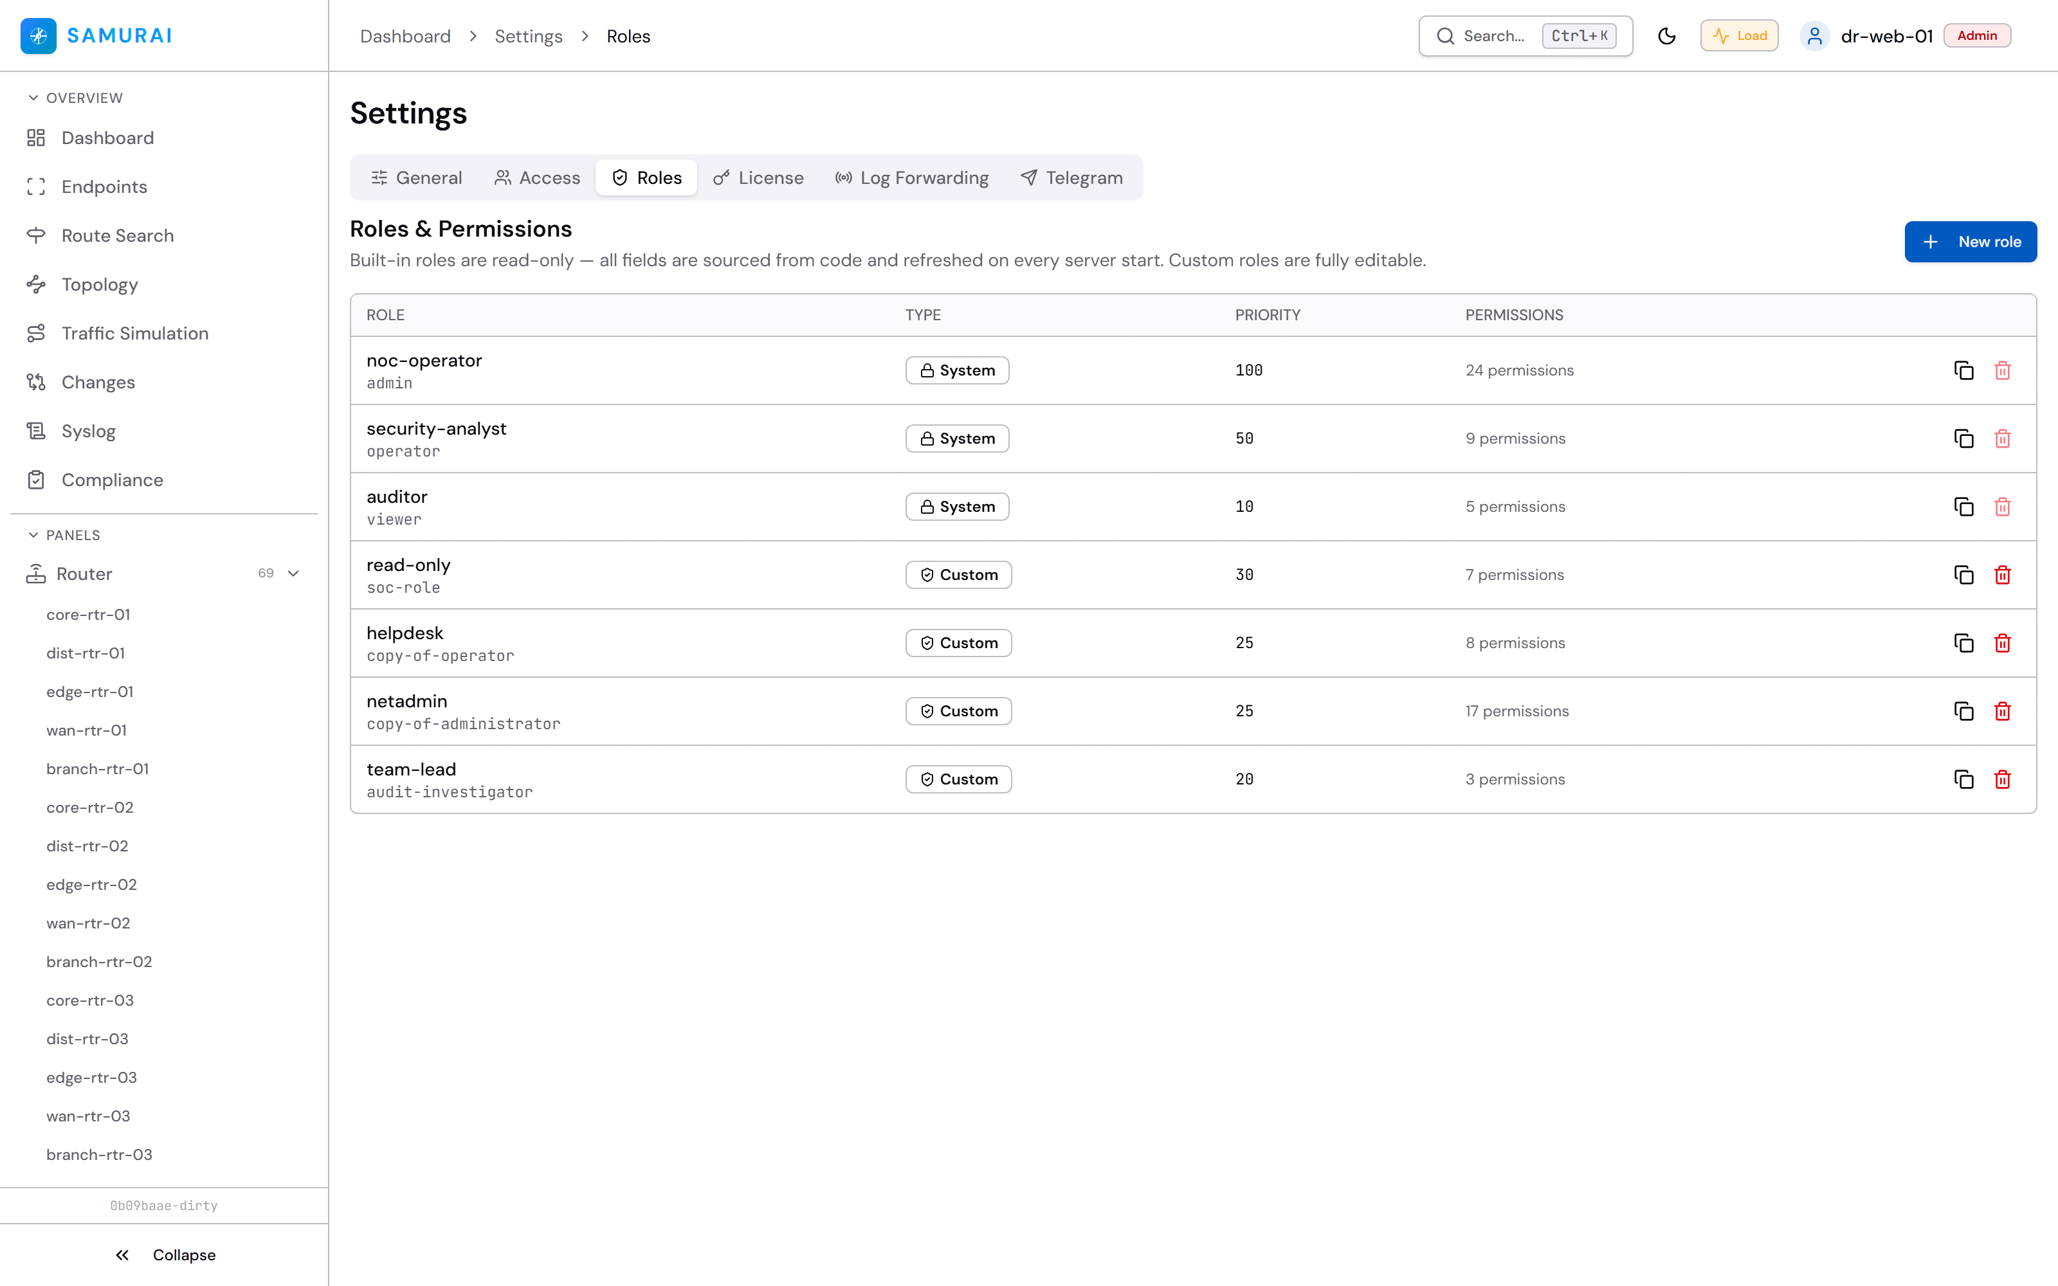Focus the Search field
Image resolution: width=2058 pixels, height=1286 pixels.
1525,36
